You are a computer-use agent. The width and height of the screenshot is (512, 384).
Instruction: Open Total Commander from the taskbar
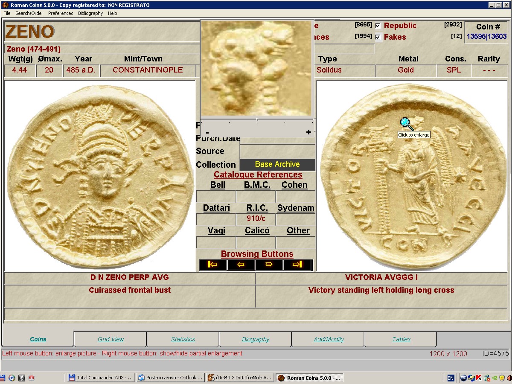click(x=101, y=378)
